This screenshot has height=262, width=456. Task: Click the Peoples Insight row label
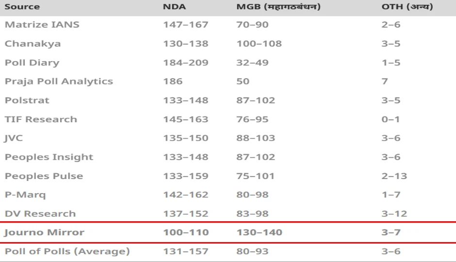click(49, 157)
